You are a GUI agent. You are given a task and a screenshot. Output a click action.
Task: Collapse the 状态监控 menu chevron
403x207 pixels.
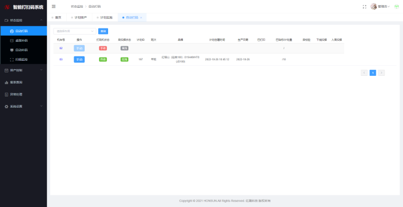41,20
